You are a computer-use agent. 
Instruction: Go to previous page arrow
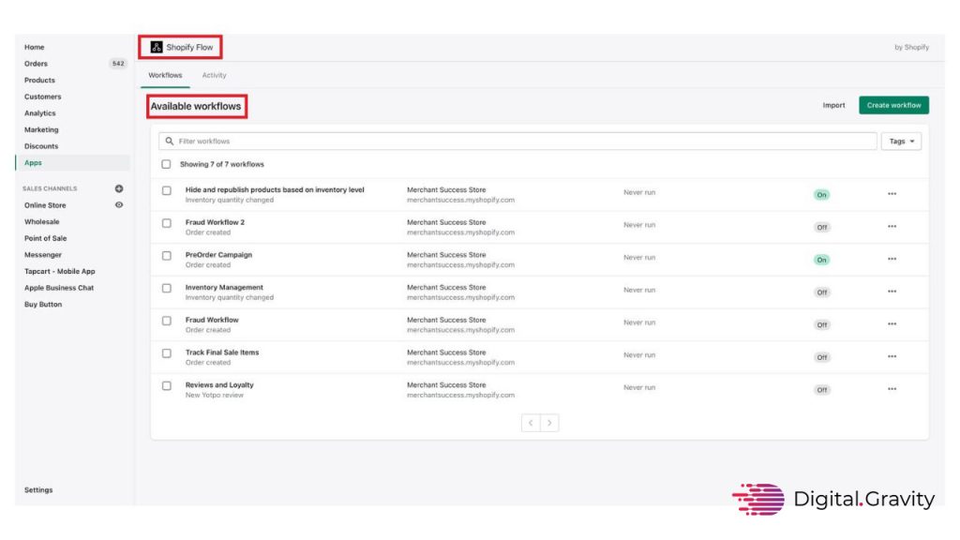(531, 423)
